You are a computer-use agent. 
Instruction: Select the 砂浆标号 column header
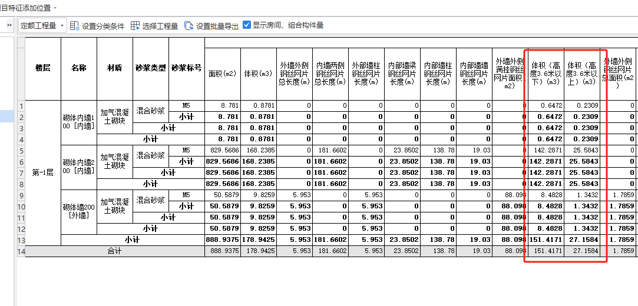click(186, 69)
